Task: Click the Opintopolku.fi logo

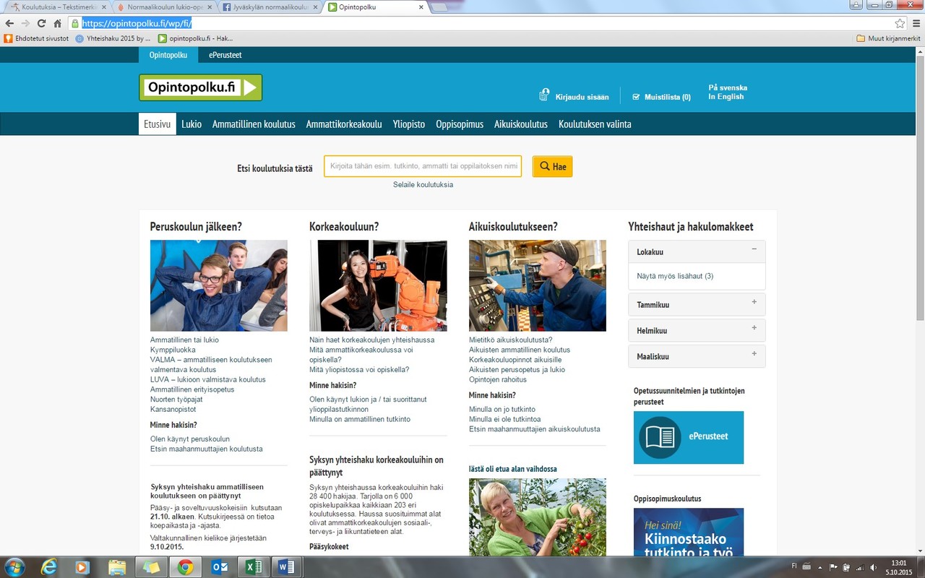Action: 200,87
